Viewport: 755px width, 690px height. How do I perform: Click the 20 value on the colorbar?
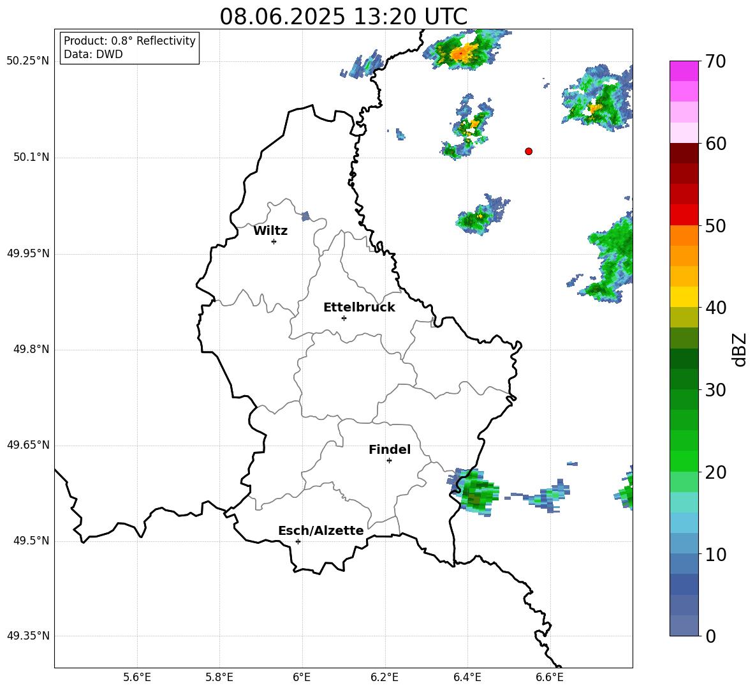715,472
